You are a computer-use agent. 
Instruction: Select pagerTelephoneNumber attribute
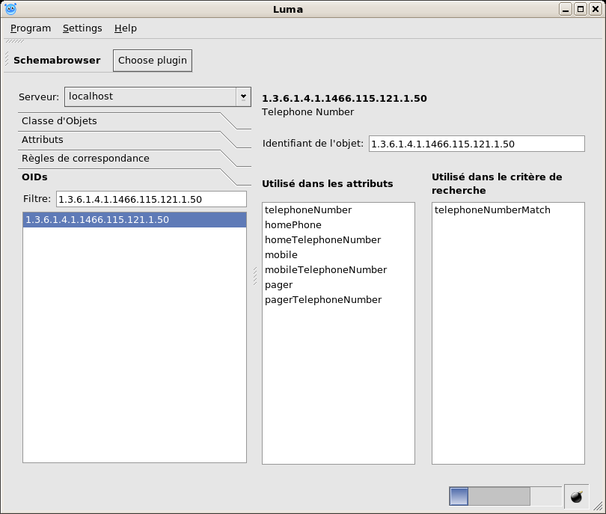[x=323, y=300]
